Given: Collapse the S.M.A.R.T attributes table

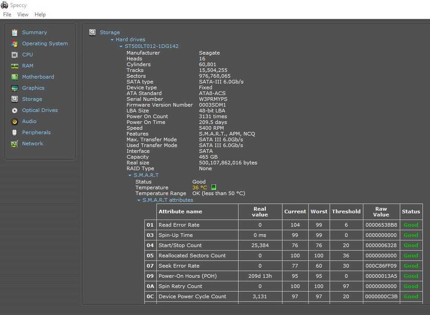Looking at the screenshot, I should coord(139,200).
